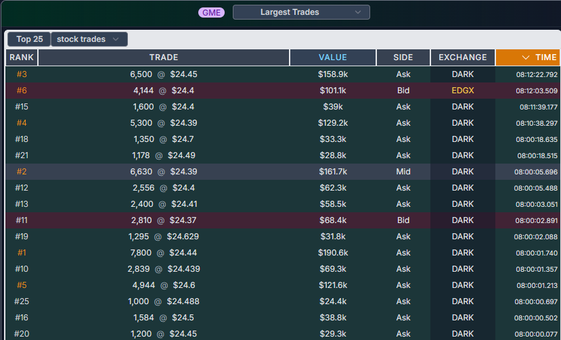
Task: Click value $68.4k
Action: click(x=333, y=220)
